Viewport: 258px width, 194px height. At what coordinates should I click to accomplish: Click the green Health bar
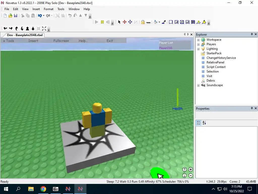tap(178, 97)
